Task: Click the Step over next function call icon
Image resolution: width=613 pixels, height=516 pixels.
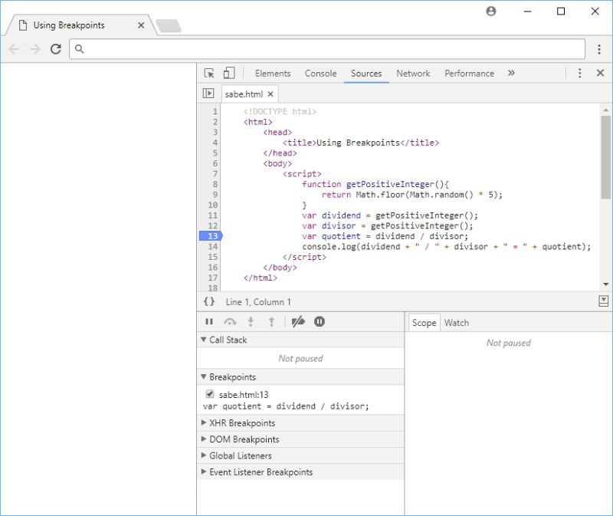Action: [x=229, y=321]
